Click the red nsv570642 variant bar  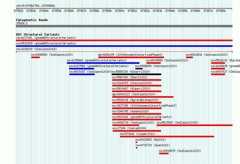167,137
